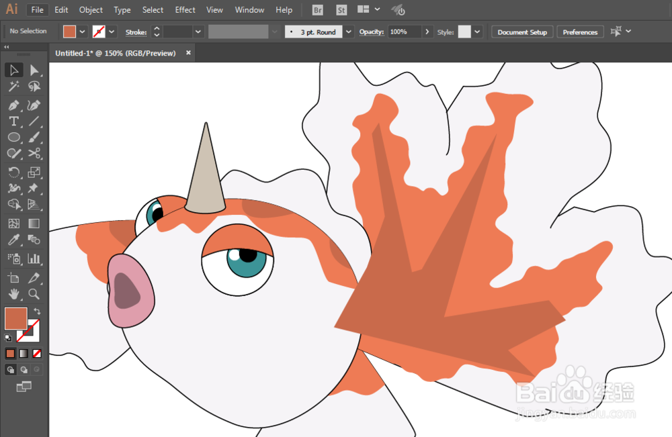Click the Document Setup button
Screen dimensions: 672x437
522,32
